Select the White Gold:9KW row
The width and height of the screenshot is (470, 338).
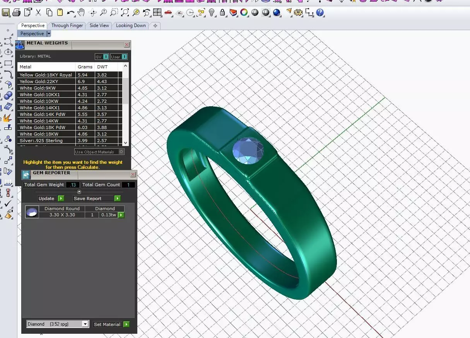pos(69,88)
